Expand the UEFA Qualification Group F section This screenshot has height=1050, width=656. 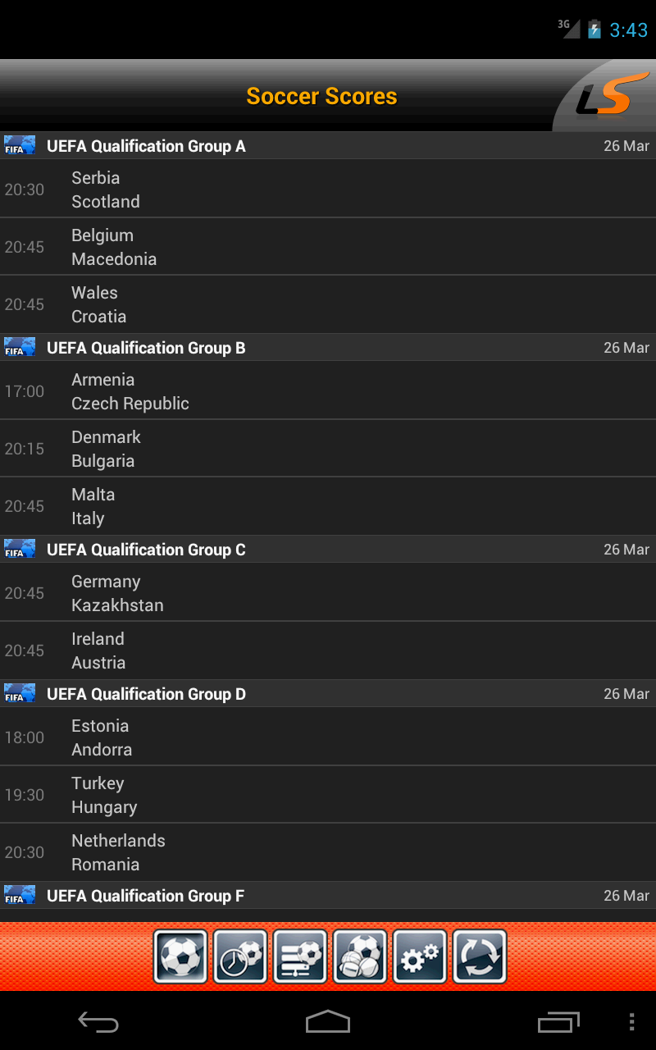click(328, 895)
